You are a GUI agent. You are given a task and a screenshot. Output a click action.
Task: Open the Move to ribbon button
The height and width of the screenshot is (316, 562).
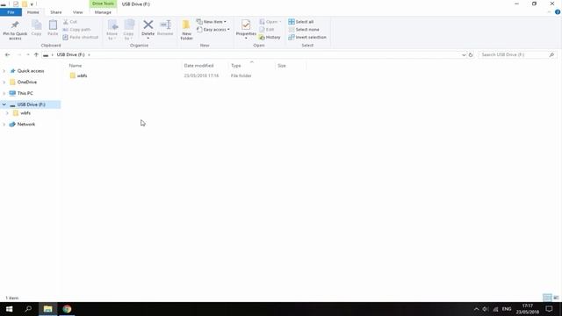click(x=112, y=30)
